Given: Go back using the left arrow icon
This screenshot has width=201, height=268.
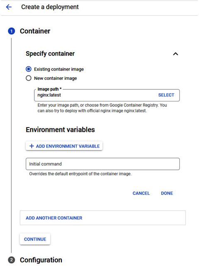Looking at the screenshot, I should 9,7.
